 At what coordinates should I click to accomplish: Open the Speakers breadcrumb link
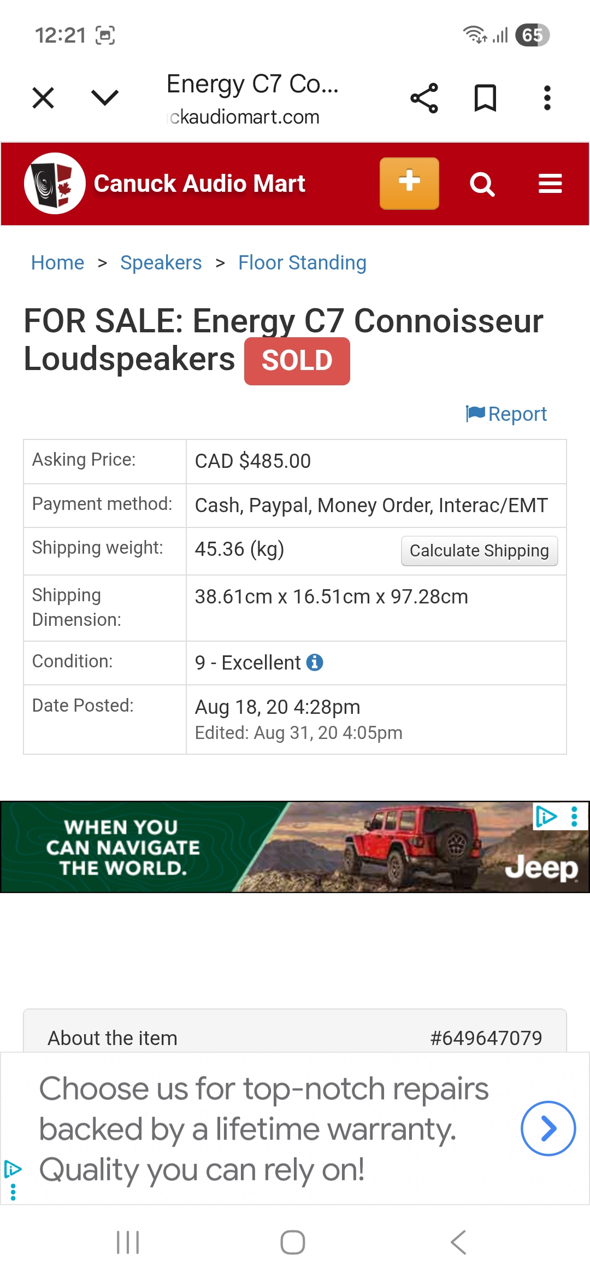tap(161, 263)
